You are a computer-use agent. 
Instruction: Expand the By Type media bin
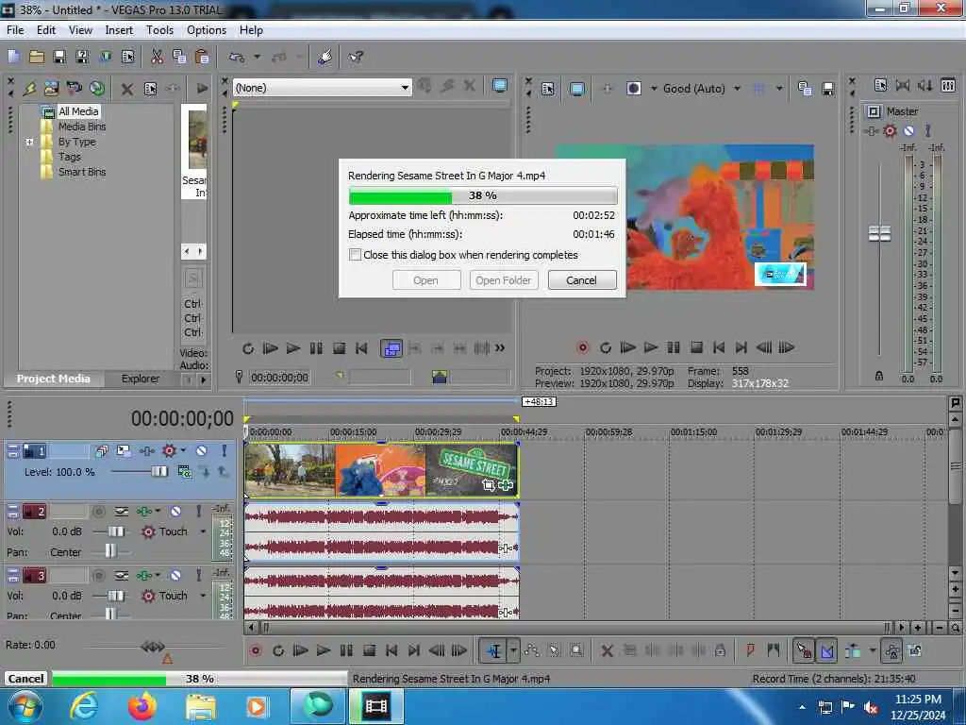(29, 142)
